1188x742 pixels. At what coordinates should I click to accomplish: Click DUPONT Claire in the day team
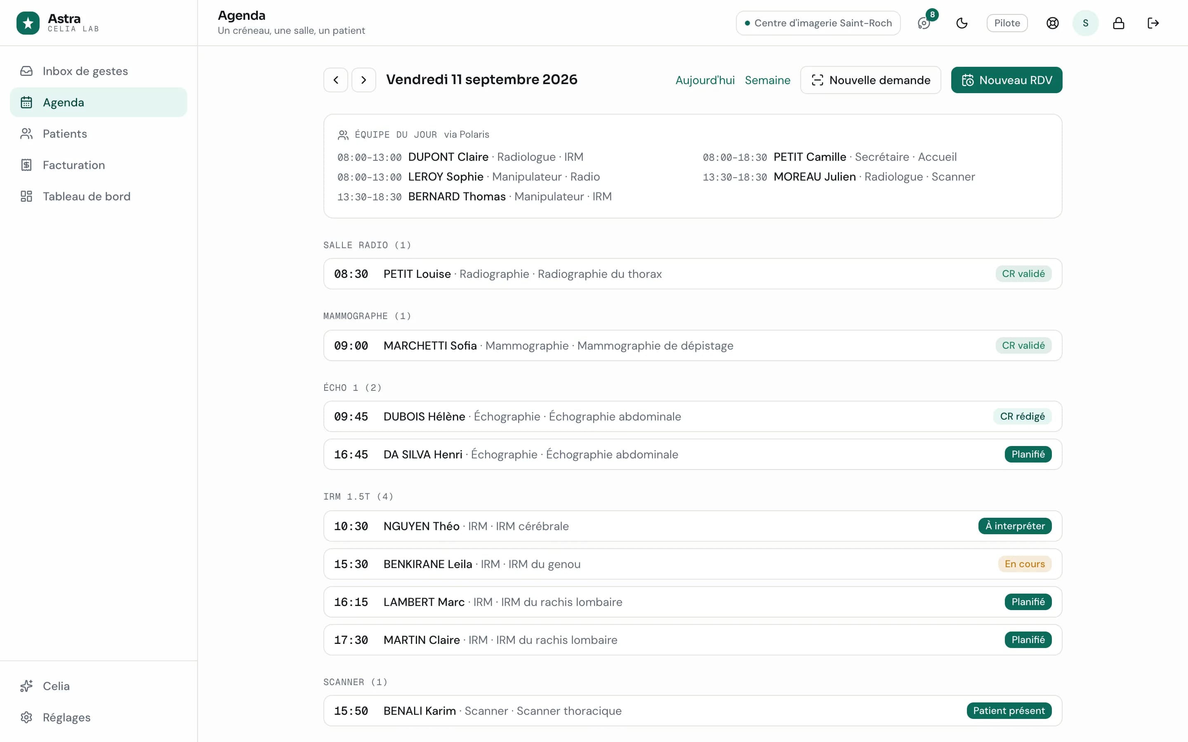[448, 157]
